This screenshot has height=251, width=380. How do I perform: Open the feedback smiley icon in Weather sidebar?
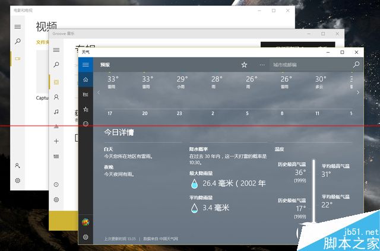tap(85, 124)
